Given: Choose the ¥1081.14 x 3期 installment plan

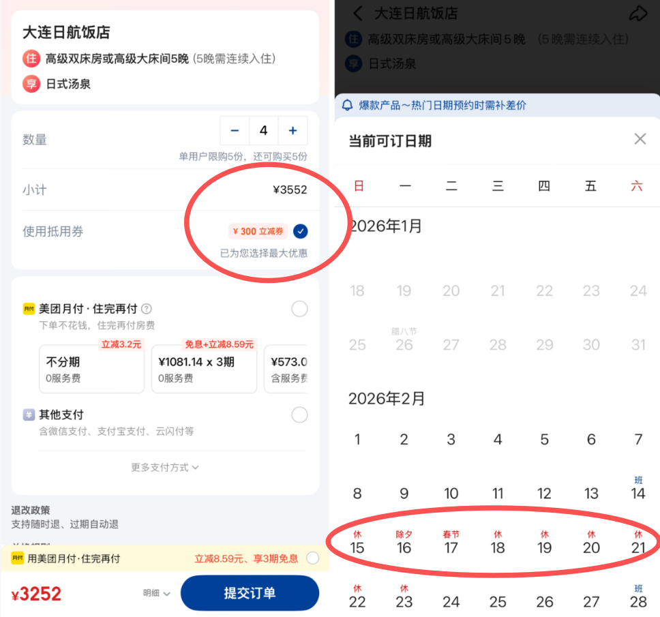Looking at the screenshot, I should coord(203,368).
